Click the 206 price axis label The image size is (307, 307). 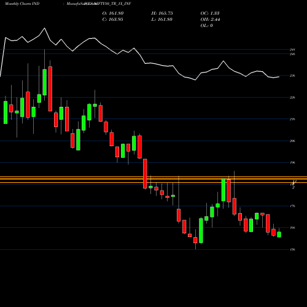click(x=292, y=141)
